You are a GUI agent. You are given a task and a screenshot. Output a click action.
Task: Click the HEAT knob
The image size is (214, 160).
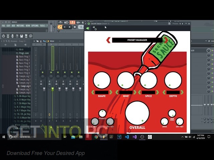(x=126, y=80)
